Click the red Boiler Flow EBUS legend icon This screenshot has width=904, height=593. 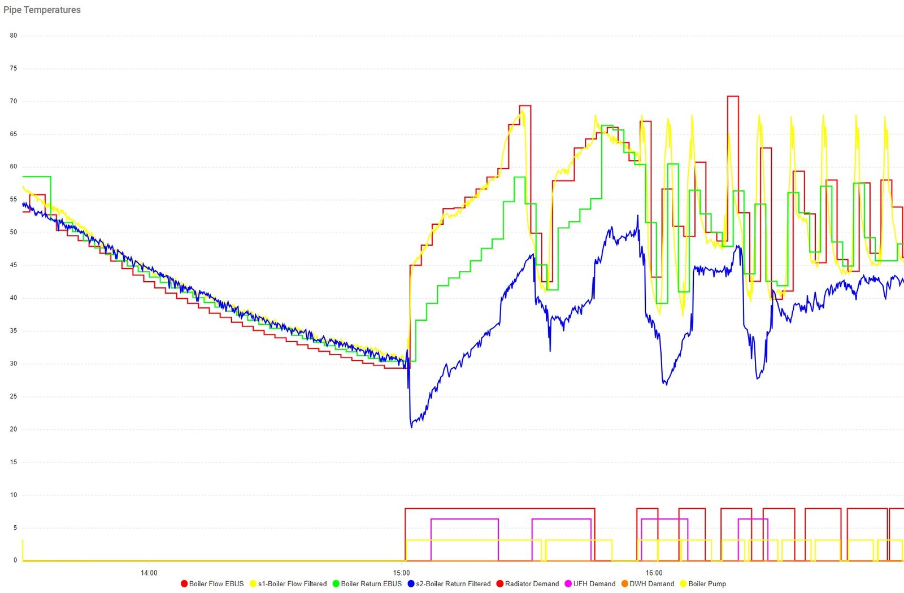pos(184,584)
